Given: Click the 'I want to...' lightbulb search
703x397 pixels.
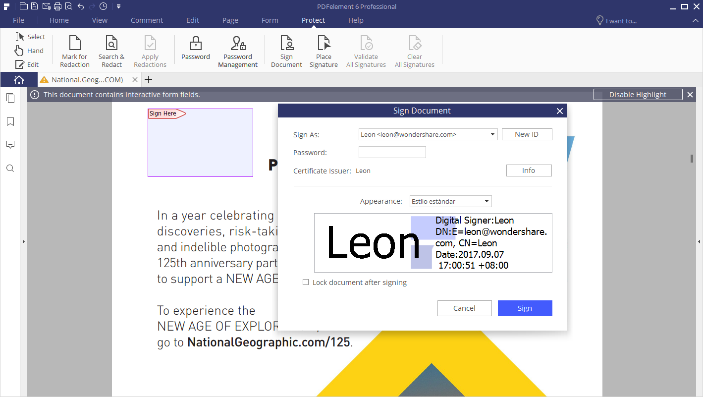Looking at the screenshot, I should click(x=617, y=21).
